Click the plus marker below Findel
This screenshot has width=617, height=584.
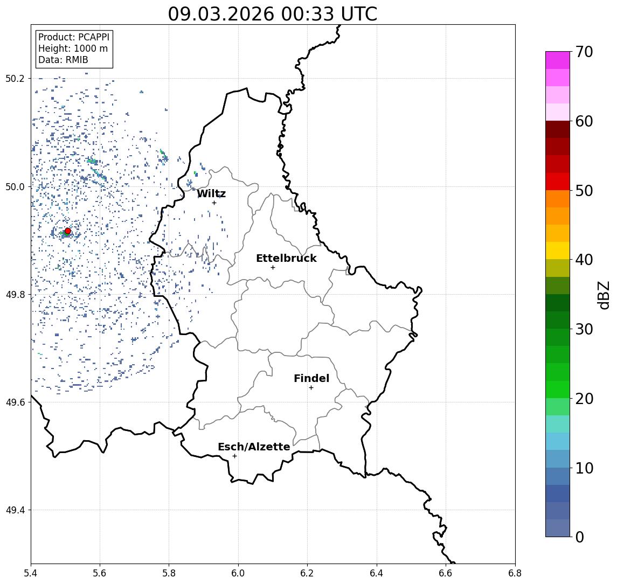pyautogui.click(x=311, y=388)
